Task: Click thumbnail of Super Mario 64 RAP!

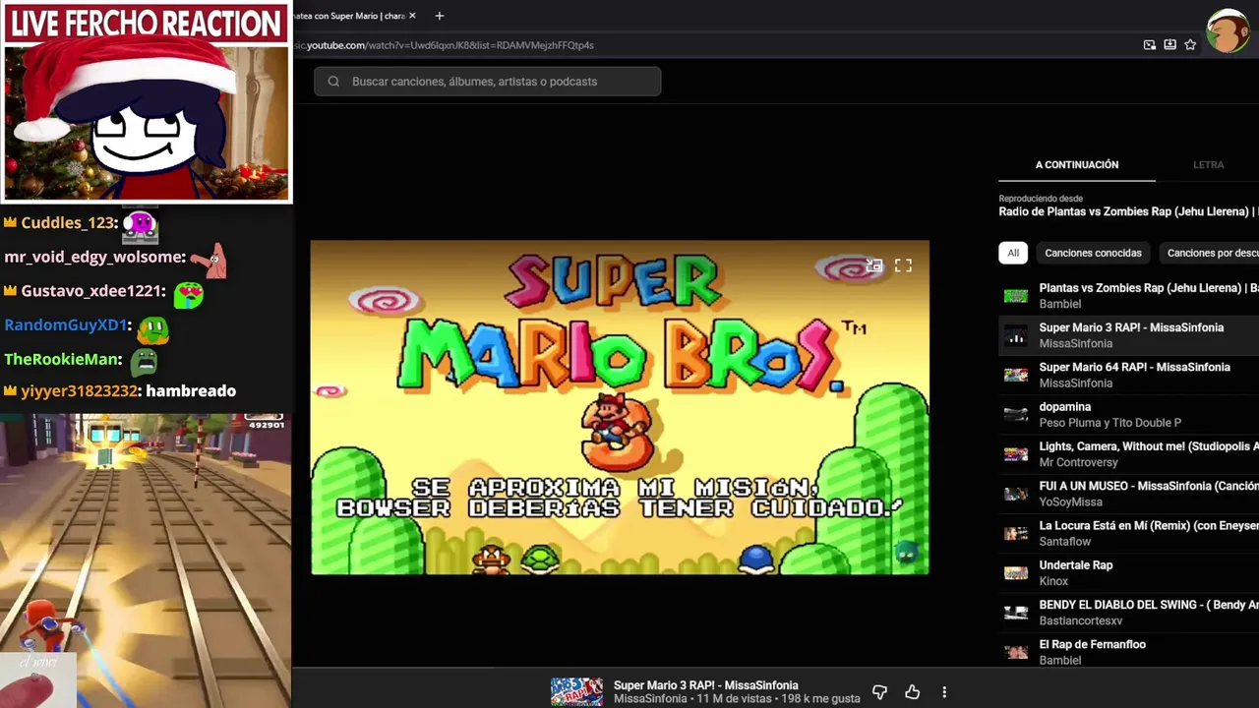Action: [1015, 375]
